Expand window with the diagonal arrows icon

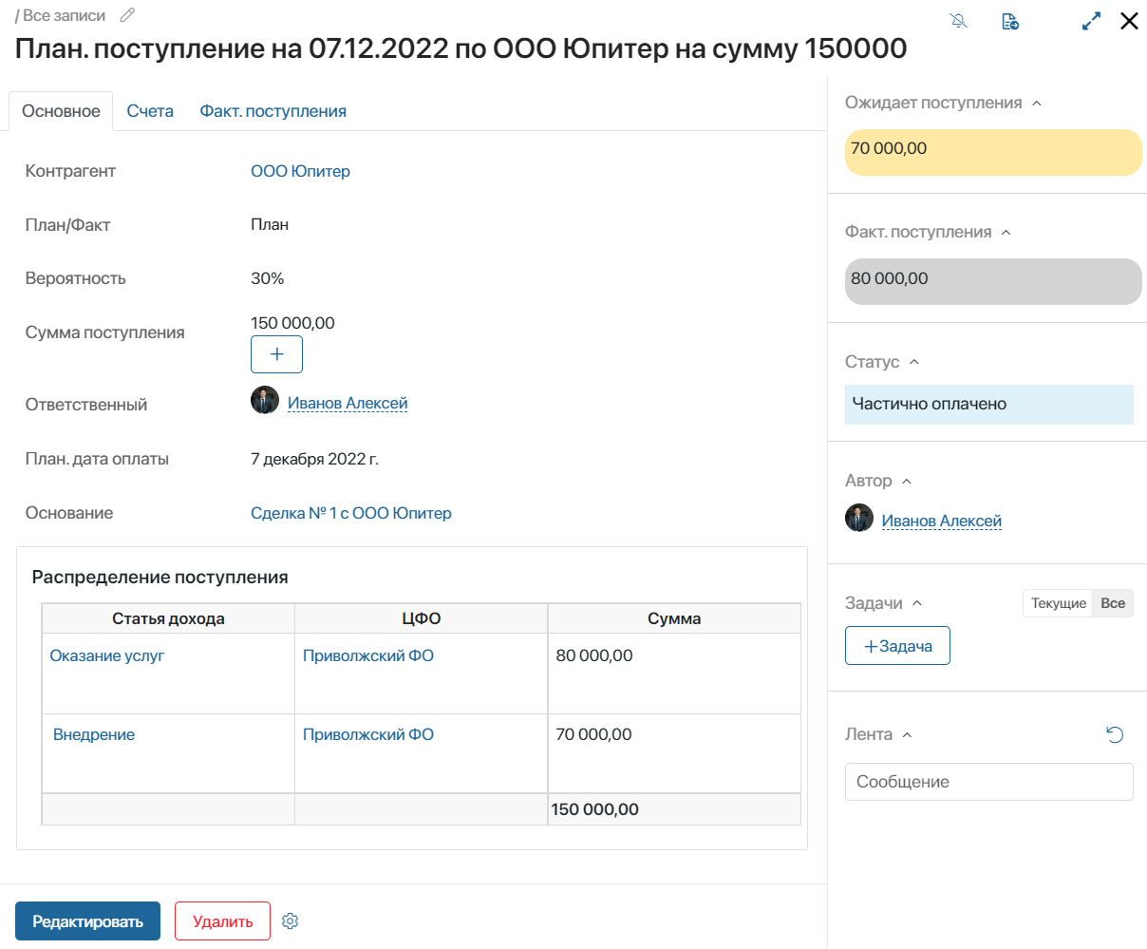tap(1092, 21)
